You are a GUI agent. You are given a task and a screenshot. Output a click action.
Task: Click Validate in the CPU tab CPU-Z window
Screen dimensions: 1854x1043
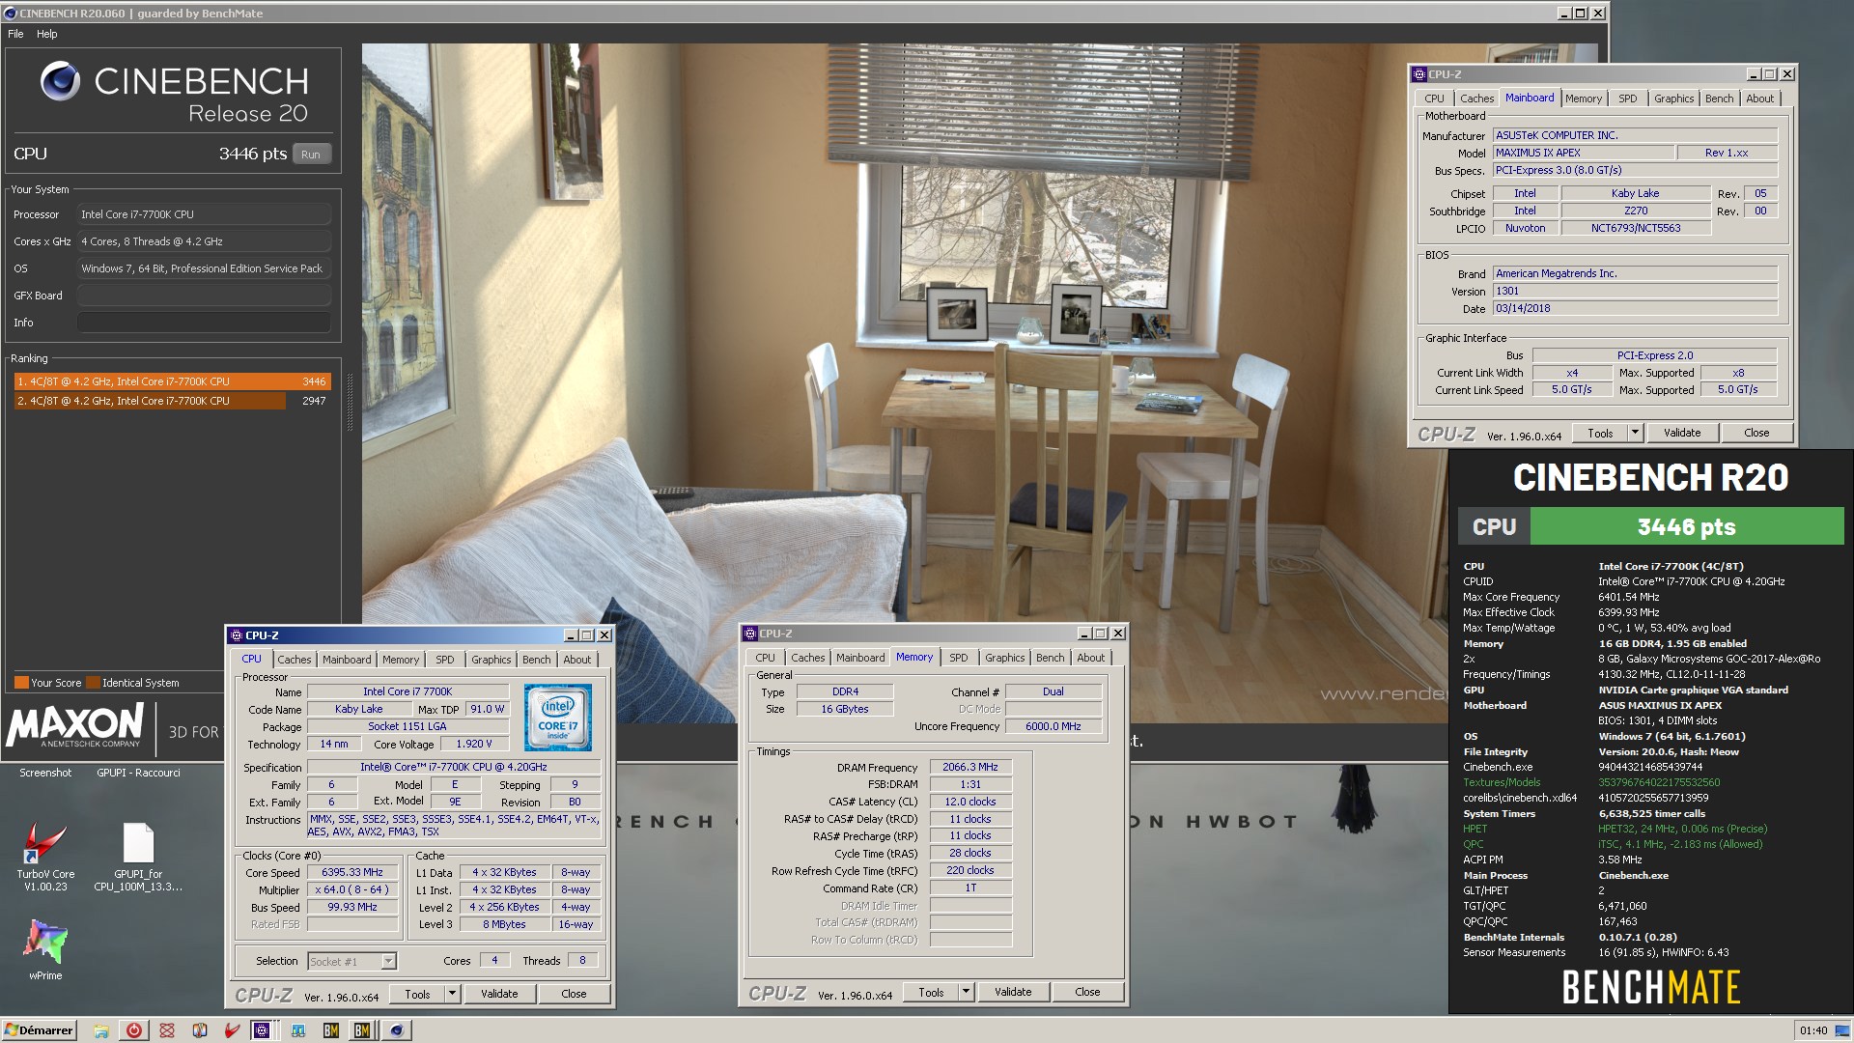click(499, 994)
